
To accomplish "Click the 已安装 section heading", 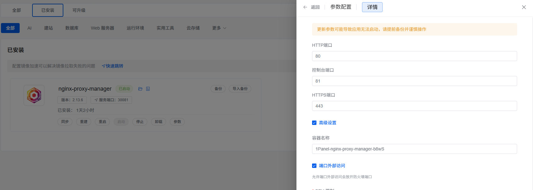I will [x=16, y=50].
